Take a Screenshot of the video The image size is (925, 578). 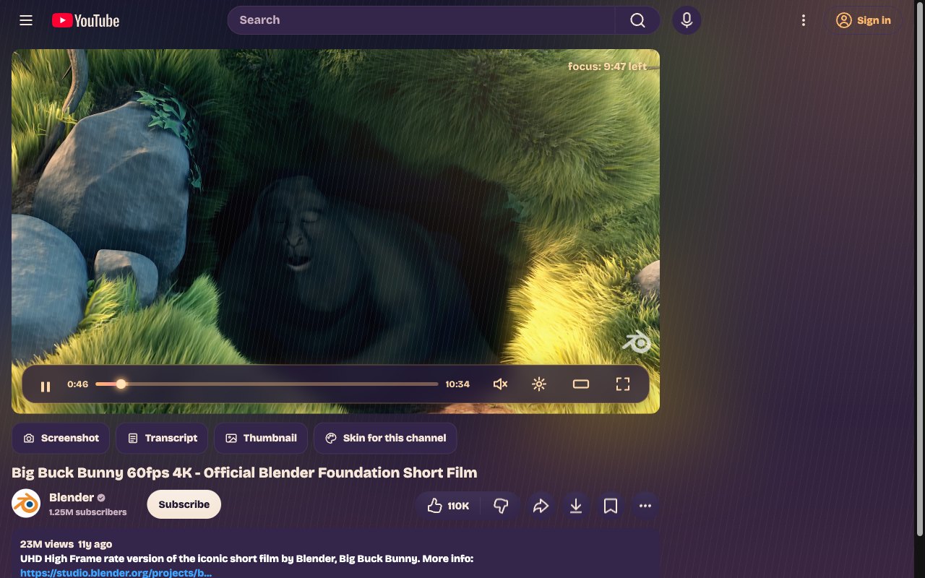pos(61,438)
